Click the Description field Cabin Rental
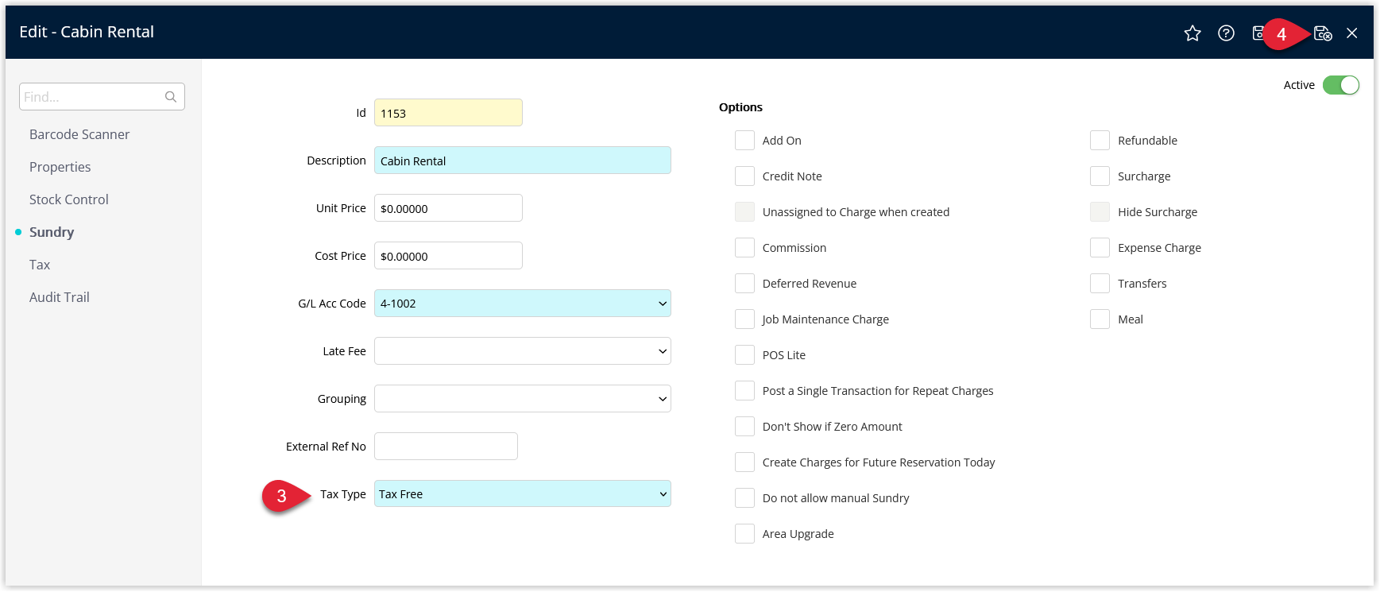The height and width of the screenshot is (592, 1380). 523,161
